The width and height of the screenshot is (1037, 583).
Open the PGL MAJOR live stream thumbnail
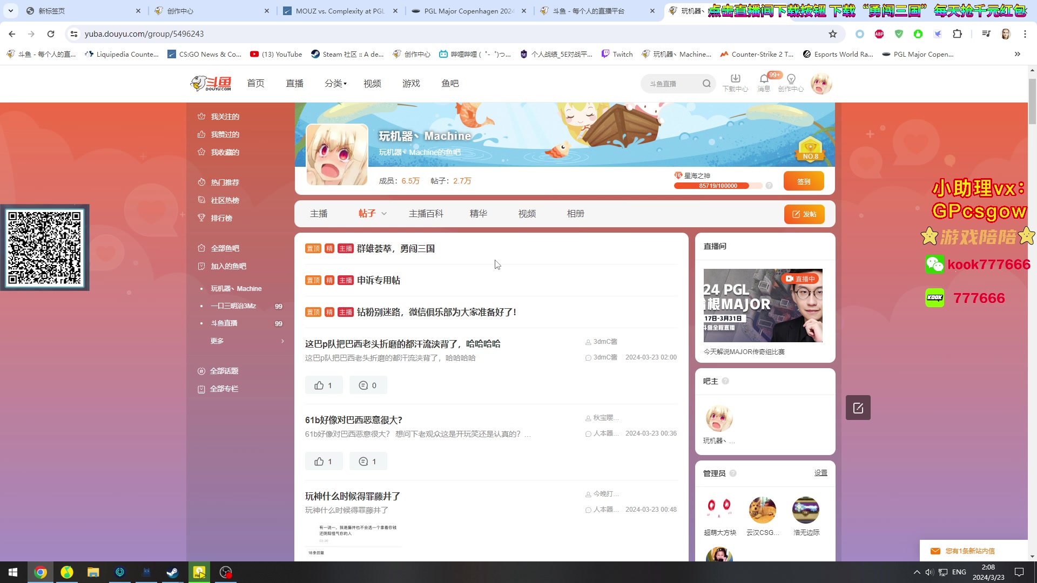click(x=763, y=306)
